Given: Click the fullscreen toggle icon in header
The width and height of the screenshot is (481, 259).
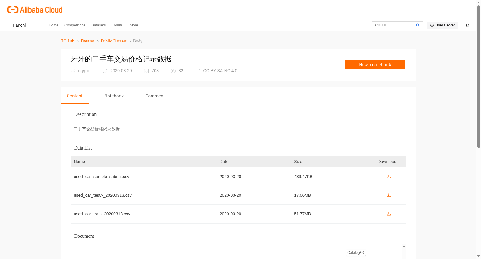Looking at the screenshot, I should pos(467,25).
